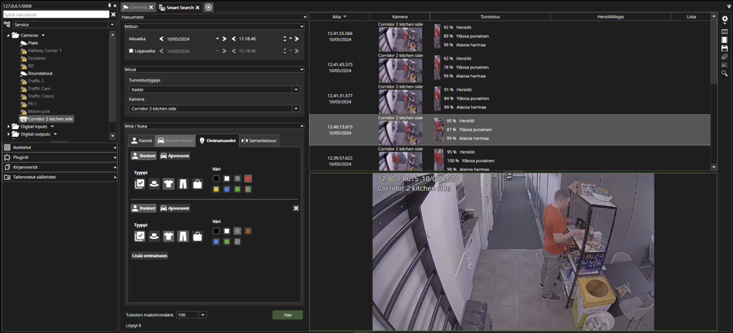This screenshot has height=333, width=733.
Task: Click the split layout icon in right toolbar
Action: point(724,31)
